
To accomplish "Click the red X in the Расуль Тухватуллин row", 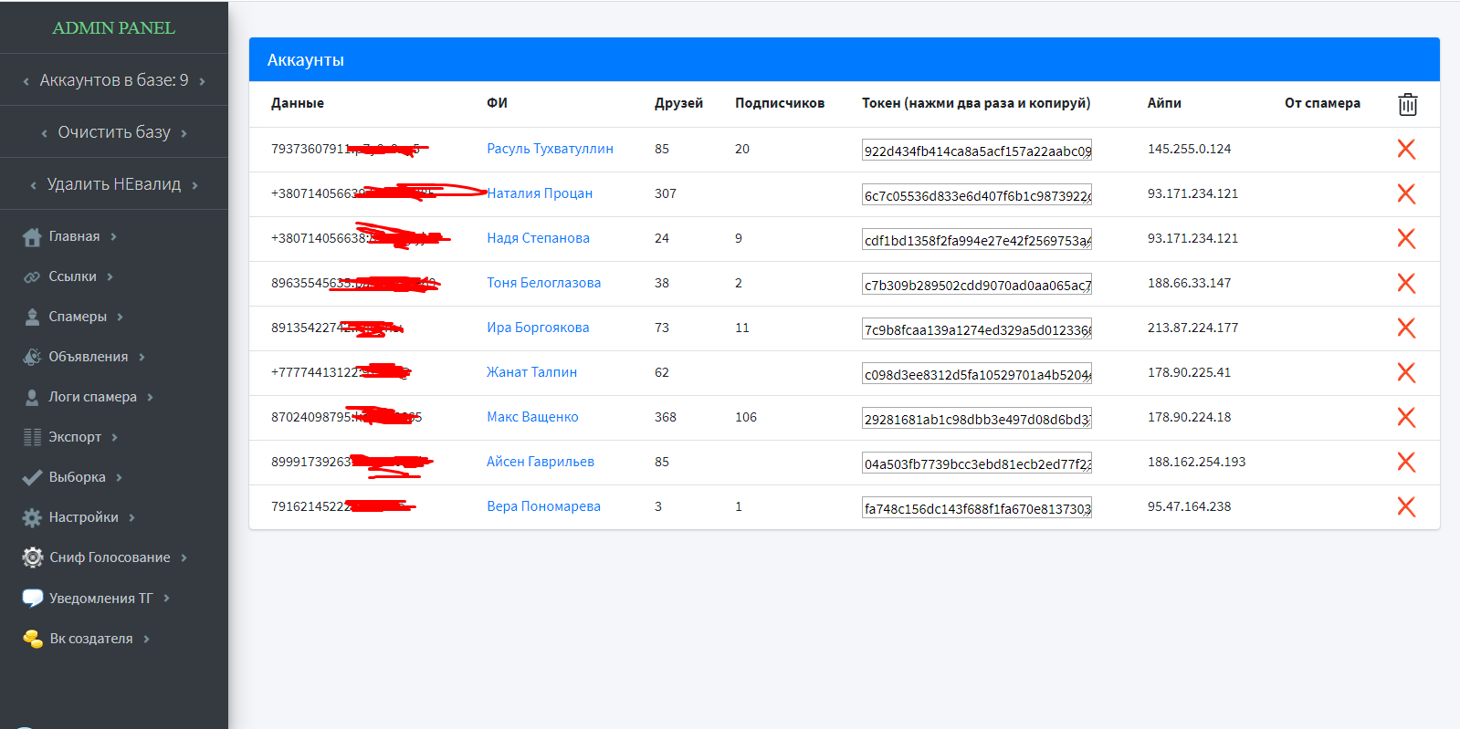I will pyautogui.click(x=1406, y=149).
